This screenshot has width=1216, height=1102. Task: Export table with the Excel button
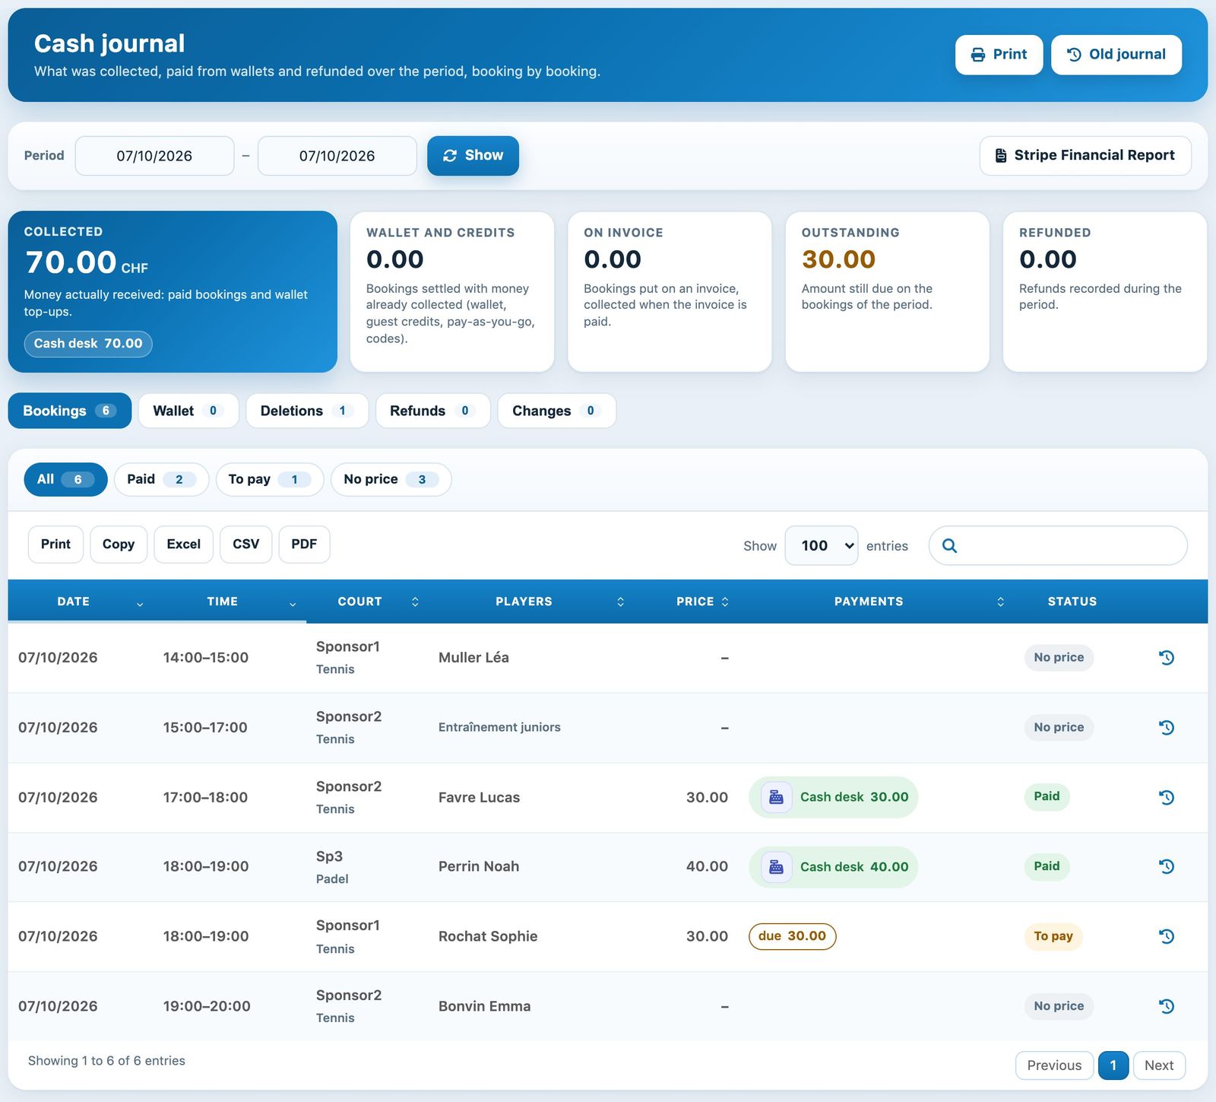[183, 545]
